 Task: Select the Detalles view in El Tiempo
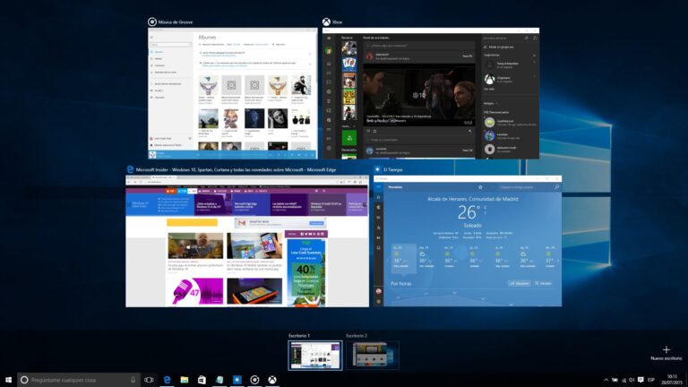pyautogui.click(x=543, y=283)
